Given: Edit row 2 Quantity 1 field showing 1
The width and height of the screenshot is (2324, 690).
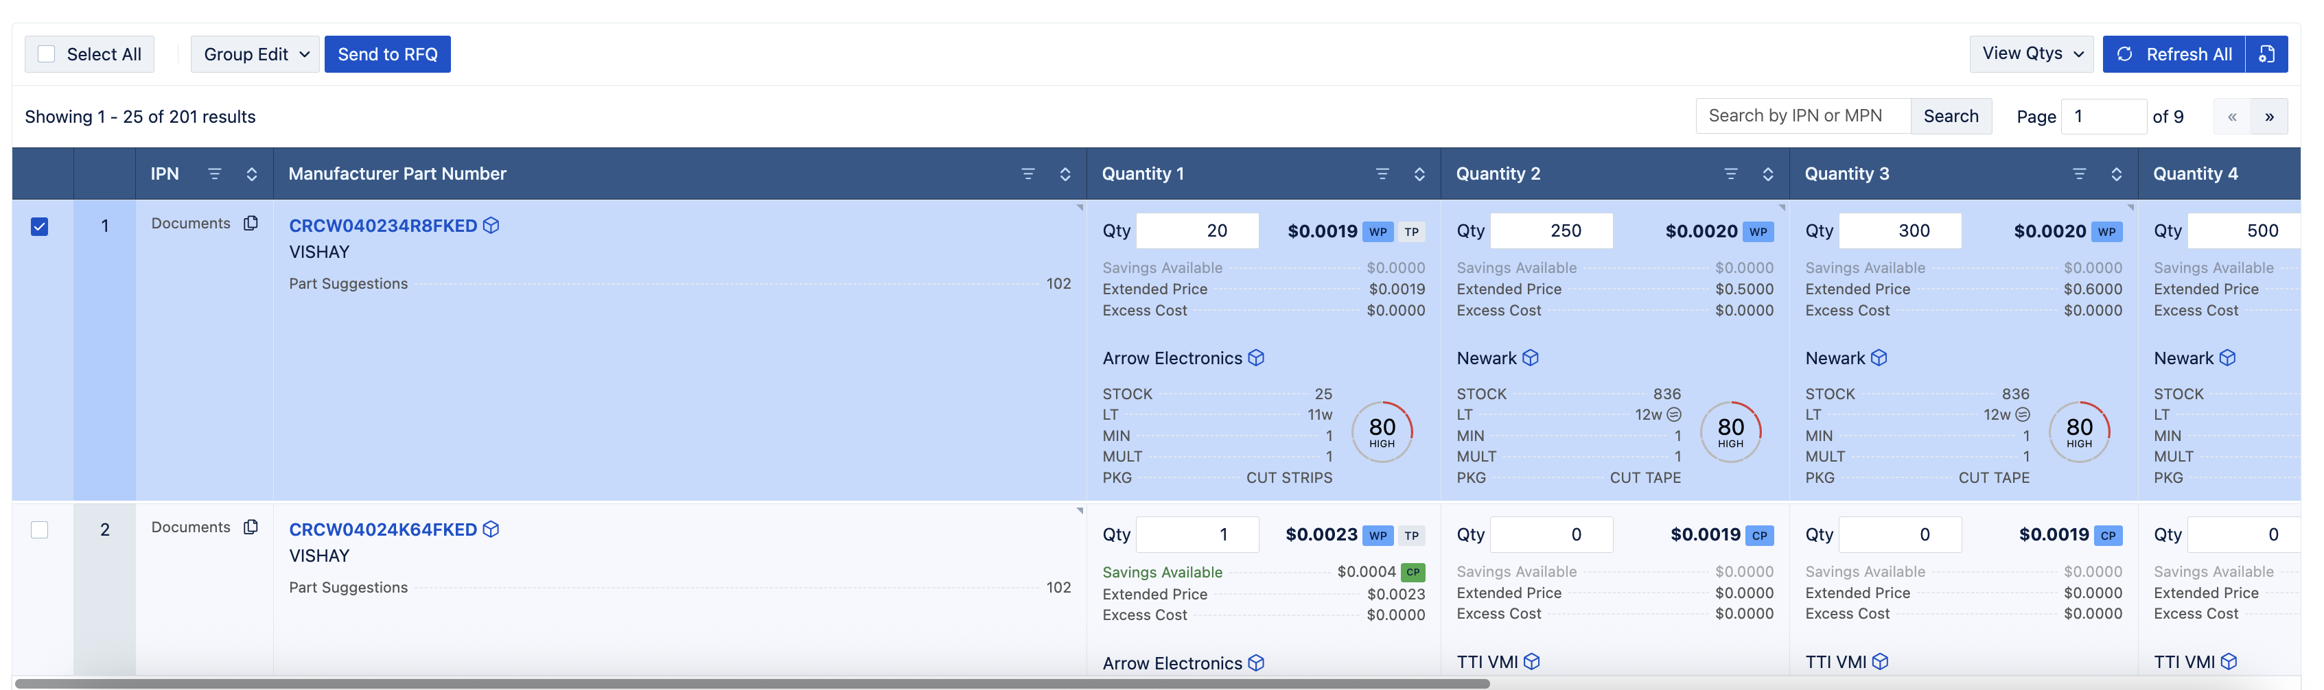Looking at the screenshot, I should [1197, 535].
